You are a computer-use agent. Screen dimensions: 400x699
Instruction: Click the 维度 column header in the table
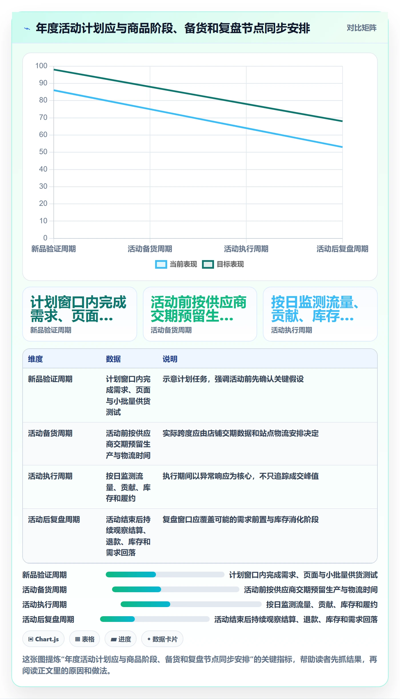click(35, 359)
